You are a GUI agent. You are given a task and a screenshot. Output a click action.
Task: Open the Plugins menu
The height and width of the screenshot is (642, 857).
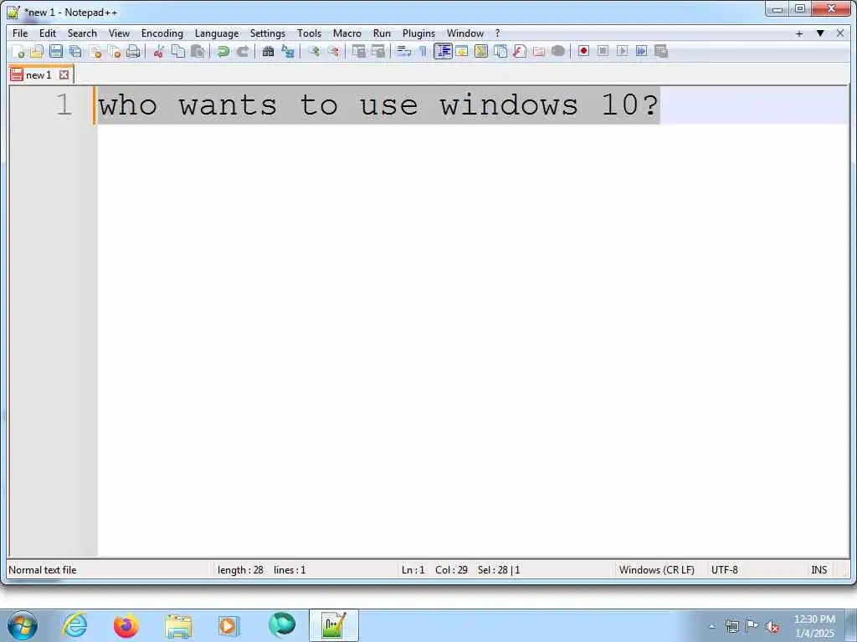point(418,33)
